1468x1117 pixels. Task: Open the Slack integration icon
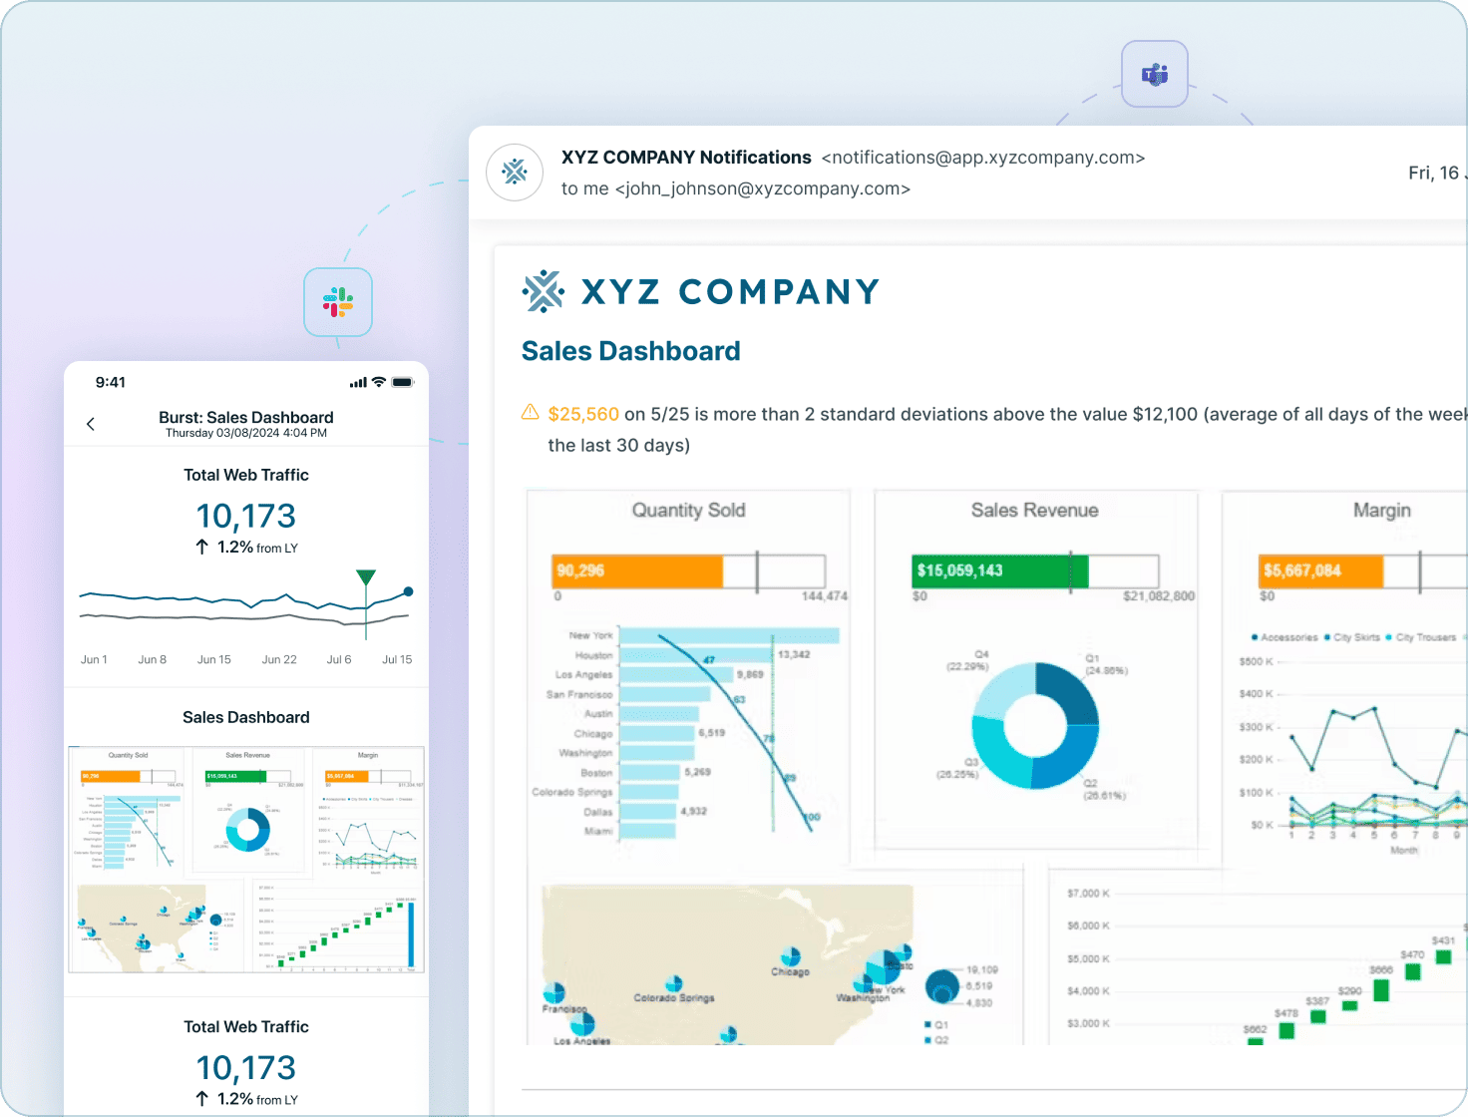338,302
